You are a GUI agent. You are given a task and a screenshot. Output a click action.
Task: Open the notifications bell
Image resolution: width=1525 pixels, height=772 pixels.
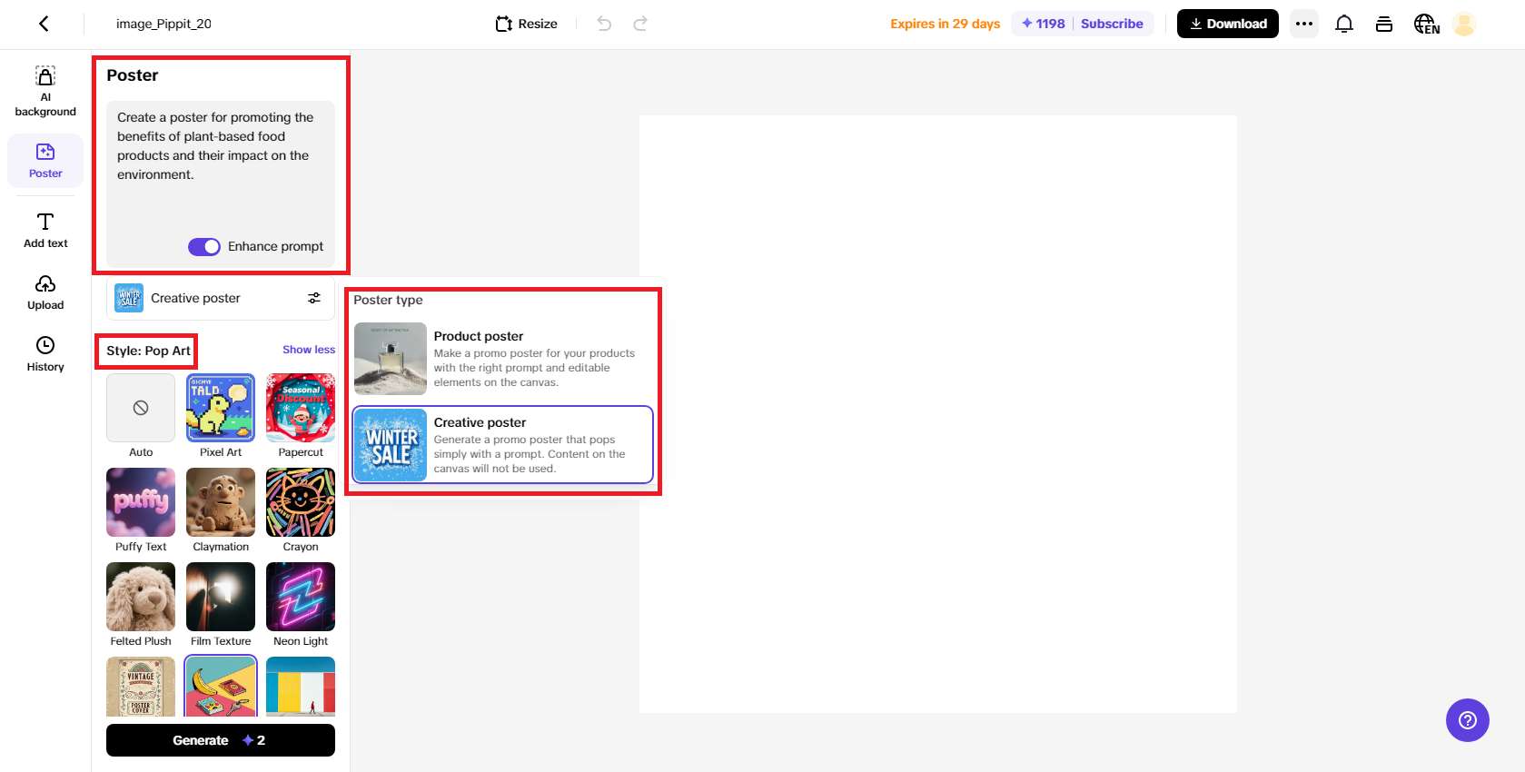(1344, 24)
